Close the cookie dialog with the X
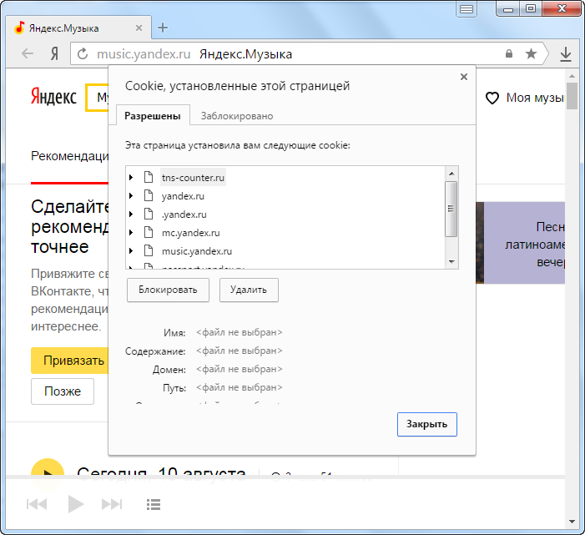This screenshot has height=535, width=585. (464, 77)
